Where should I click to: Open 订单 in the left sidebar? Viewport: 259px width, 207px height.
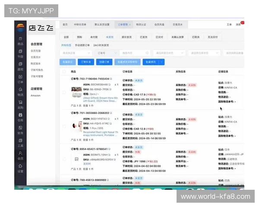(20, 79)
